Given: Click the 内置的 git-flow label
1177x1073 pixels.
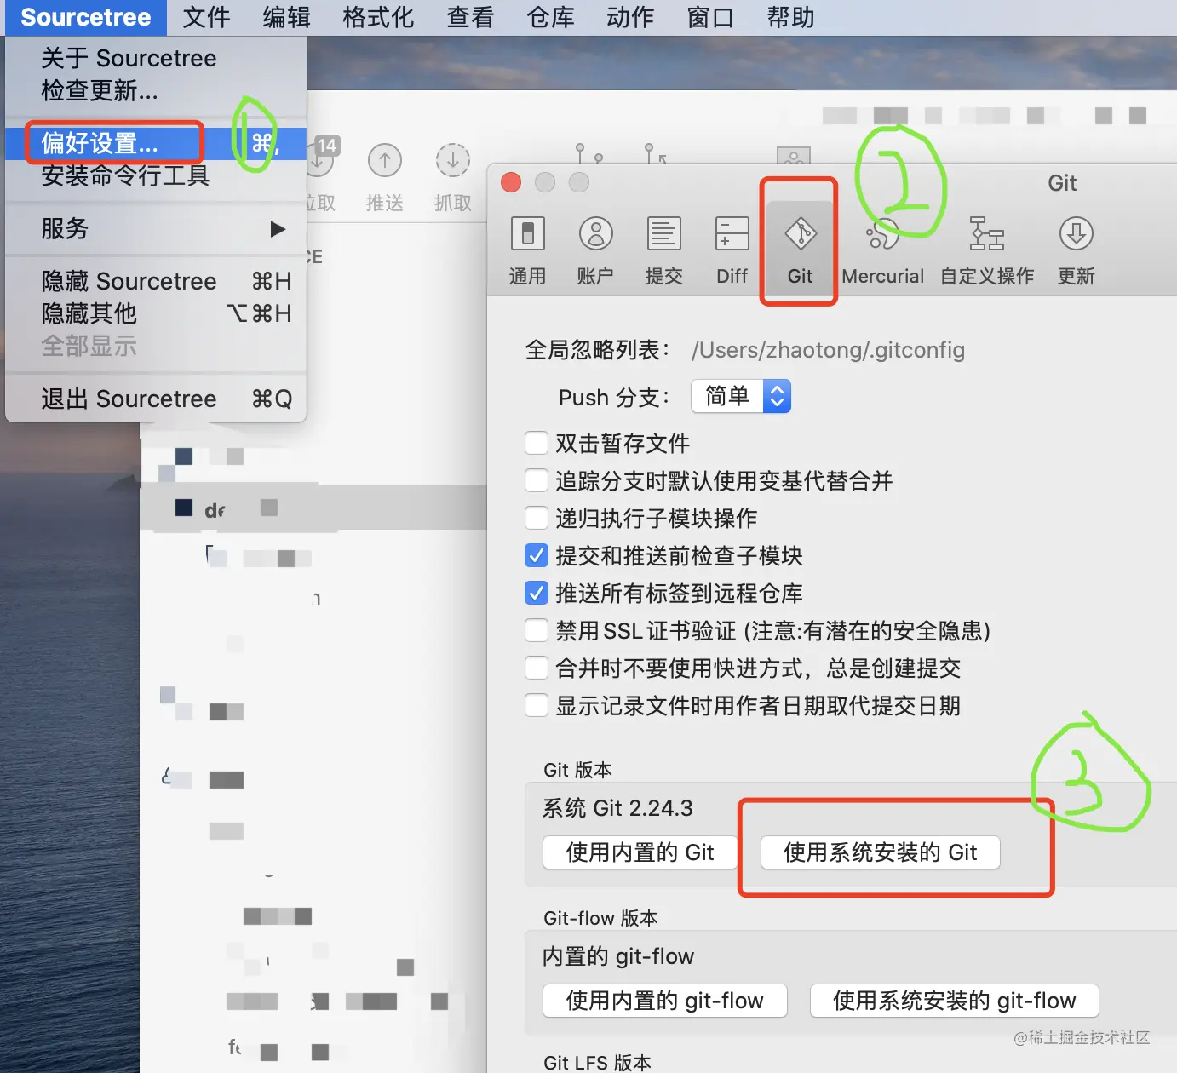Looking at the screenshot, I should pyautogui.click(x=618, y=956).
